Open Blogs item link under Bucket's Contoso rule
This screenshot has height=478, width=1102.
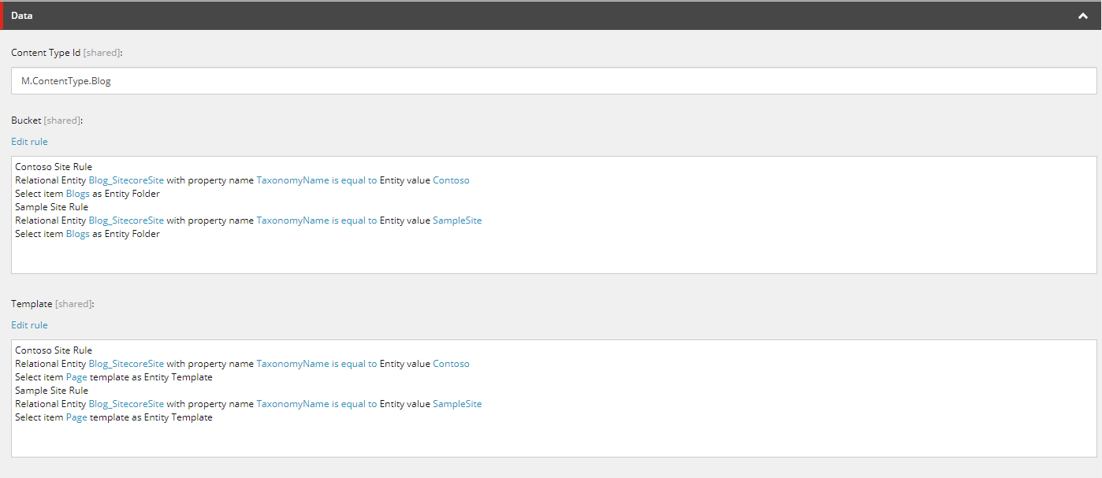pyautogui.click(x=77, y=194)
